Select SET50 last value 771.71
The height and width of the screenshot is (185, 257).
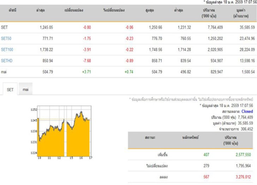(48, 38)
